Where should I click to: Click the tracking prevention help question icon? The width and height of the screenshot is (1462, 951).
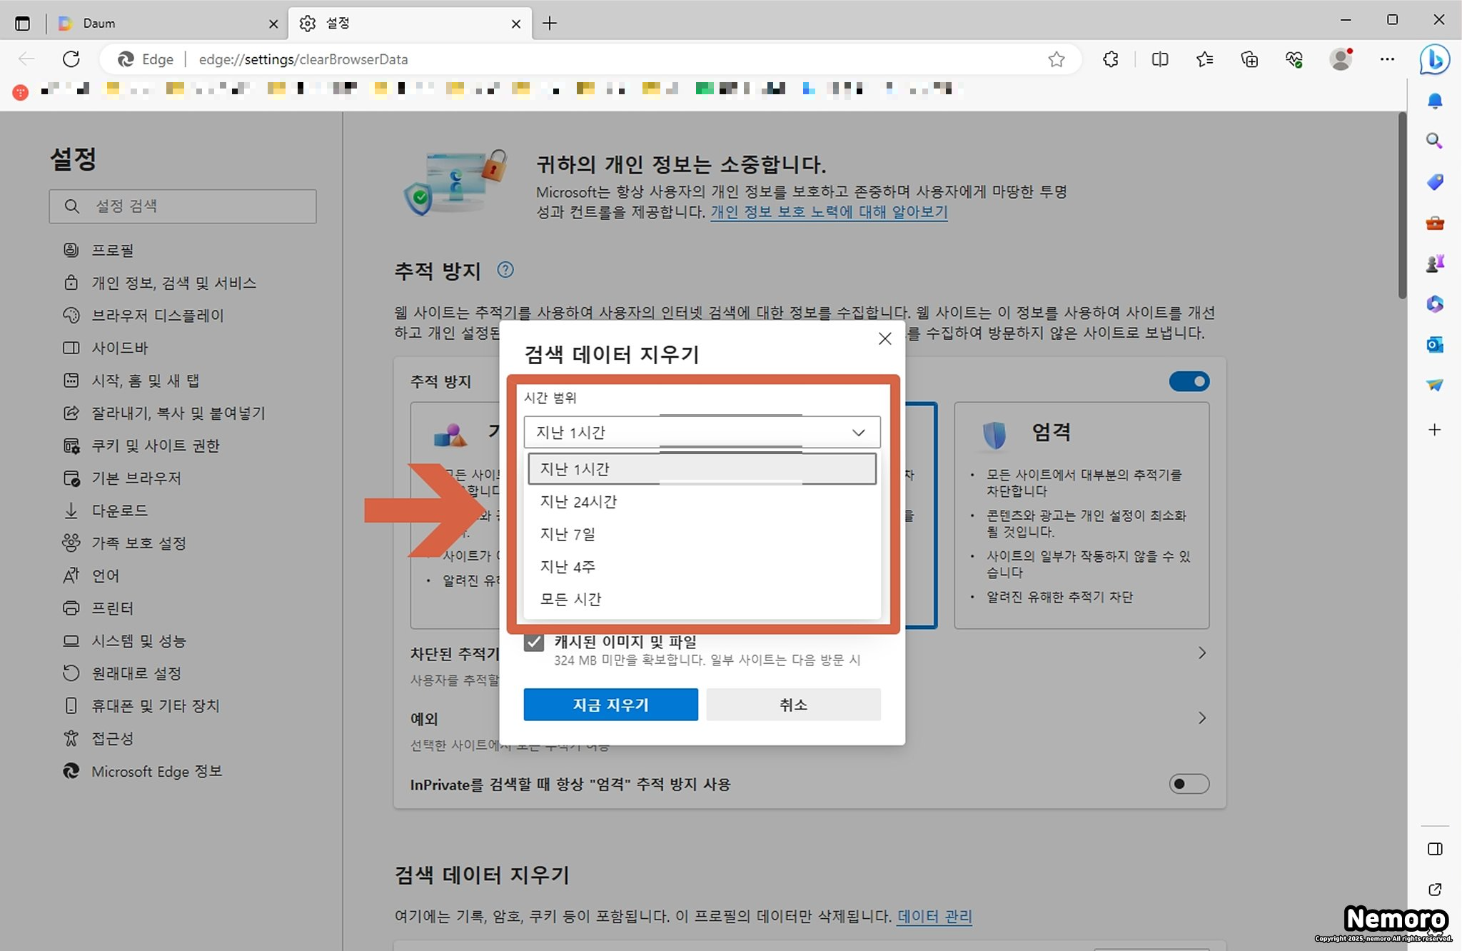pos(505,270)
